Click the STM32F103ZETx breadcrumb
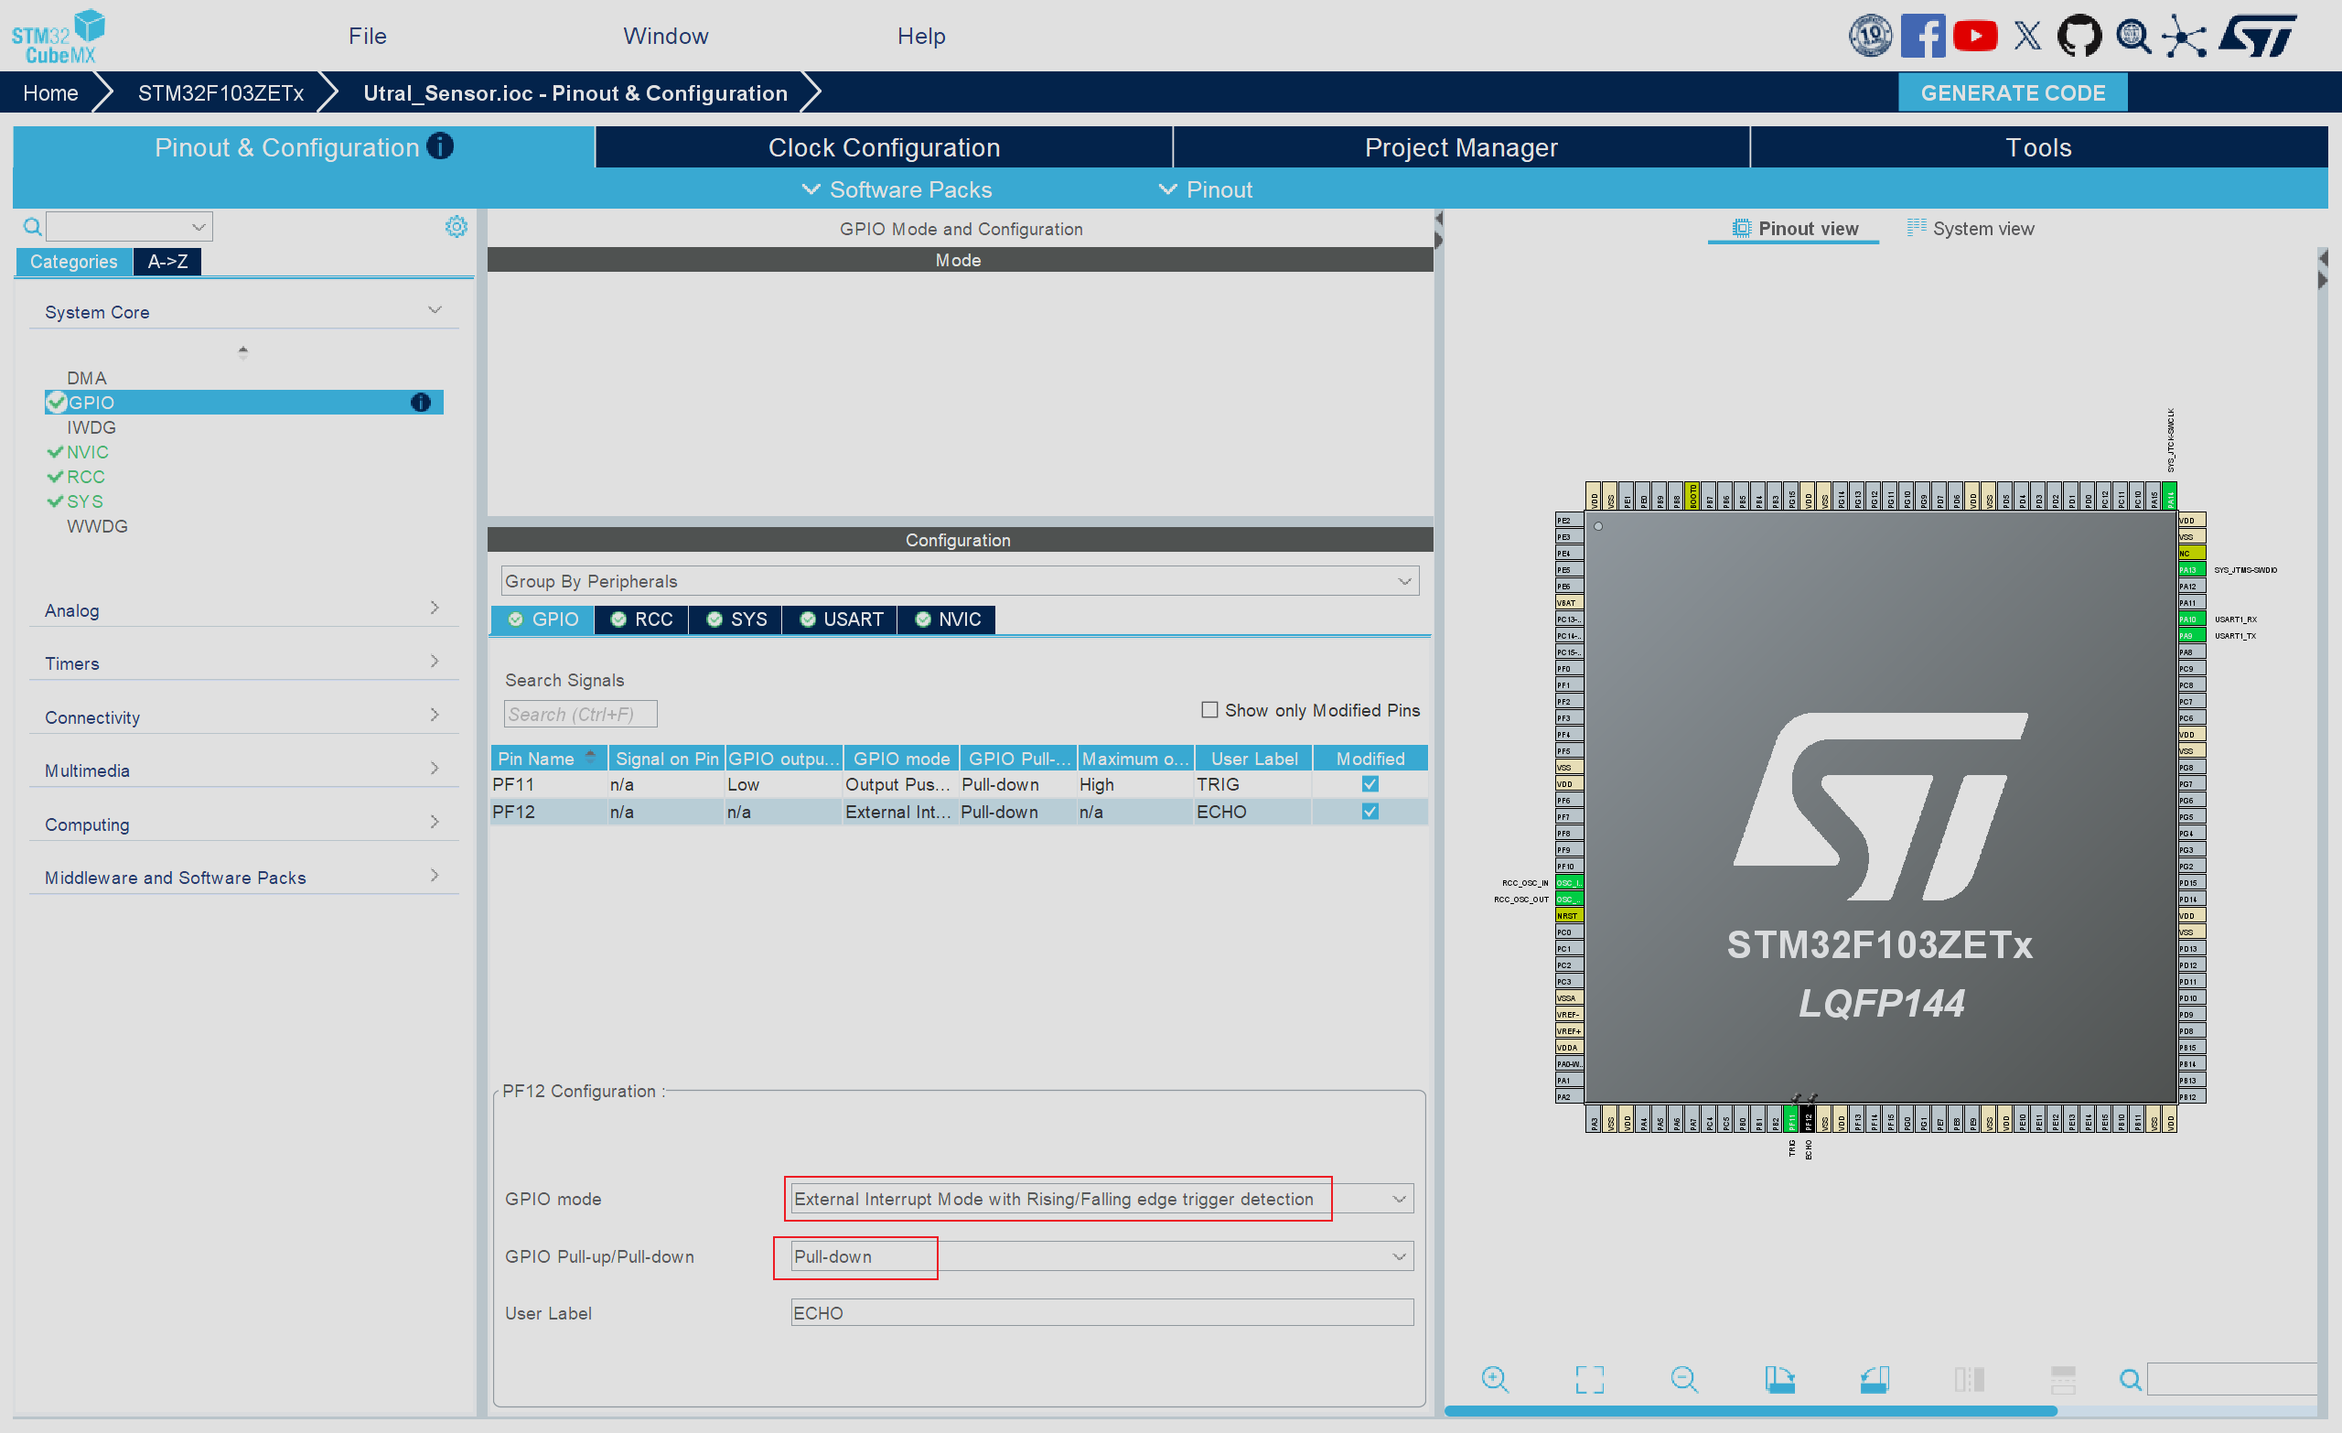The image size is (2342, 1433). pos(220,92)
